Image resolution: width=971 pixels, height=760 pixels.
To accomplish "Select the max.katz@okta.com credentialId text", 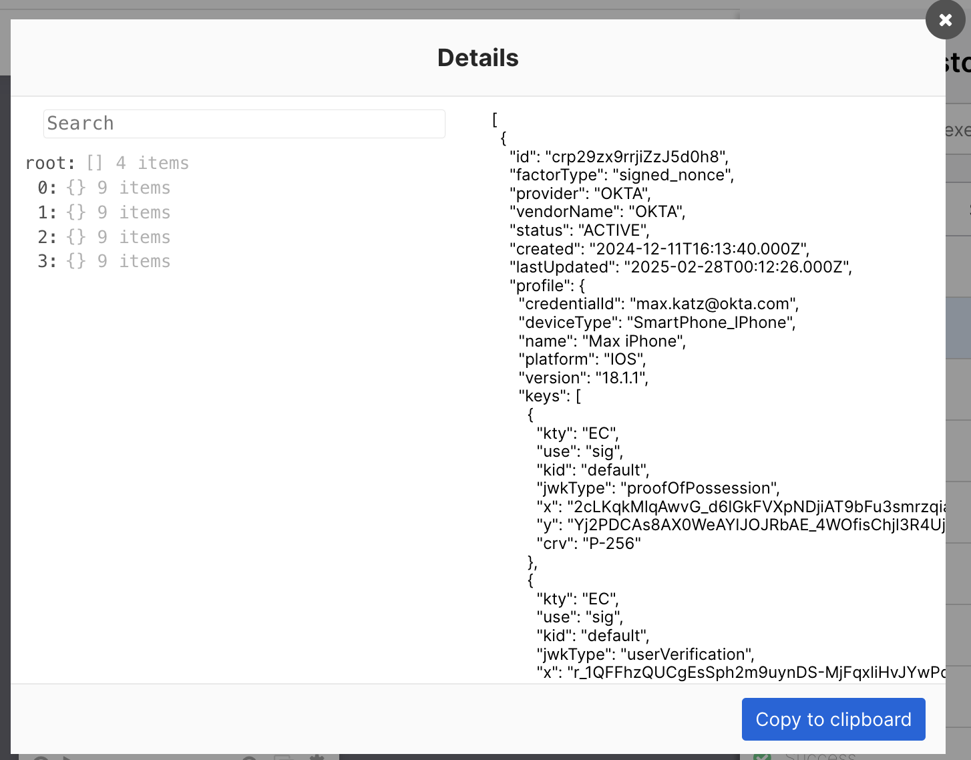I will 712,304.
